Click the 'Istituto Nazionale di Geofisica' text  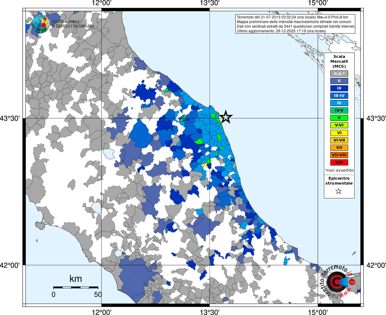(73, 24)
